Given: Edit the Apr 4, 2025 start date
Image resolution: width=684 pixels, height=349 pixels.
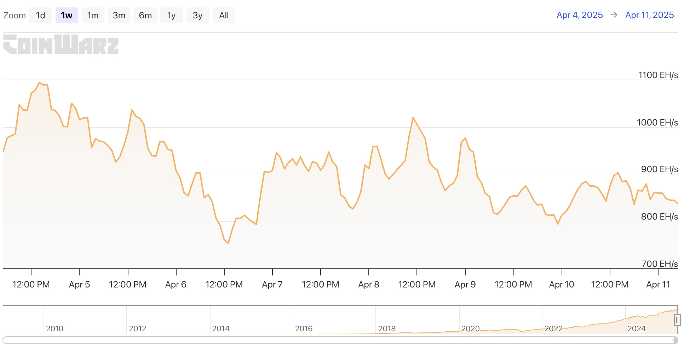Looking at the screenshot, I should point(579,15).
